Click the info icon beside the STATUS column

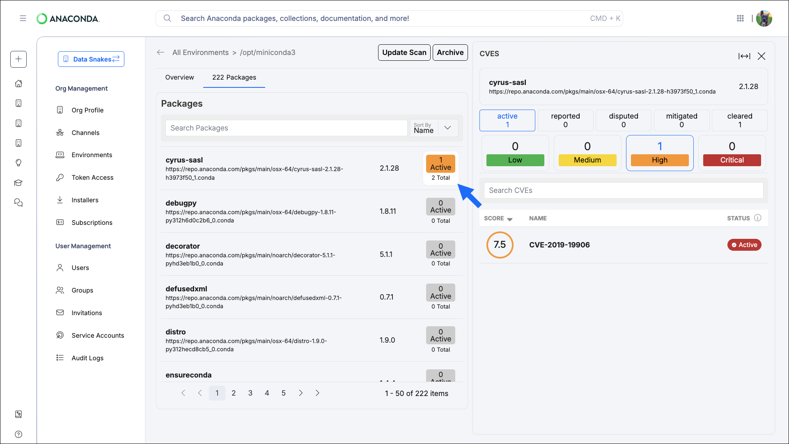coord(758,218)
